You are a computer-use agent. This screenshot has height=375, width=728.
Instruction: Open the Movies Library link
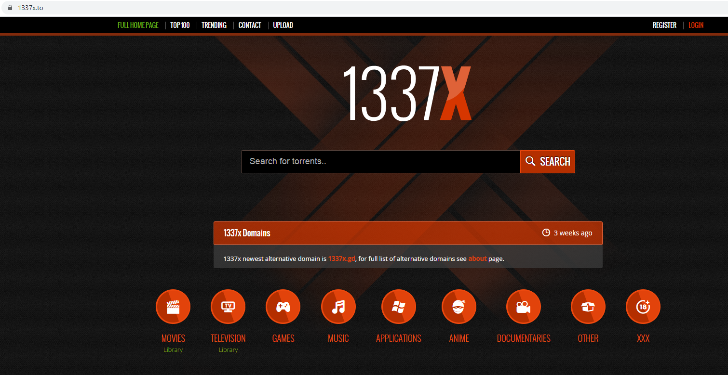[173, 350]
